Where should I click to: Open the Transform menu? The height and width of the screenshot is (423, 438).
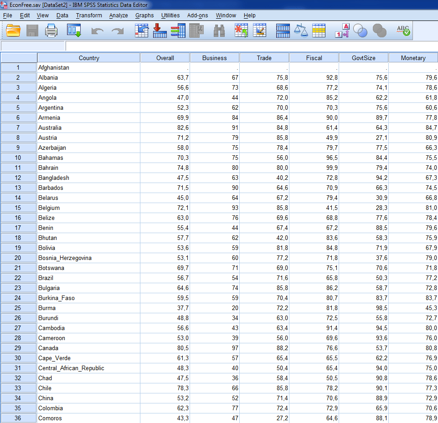(x=89, y=15)
